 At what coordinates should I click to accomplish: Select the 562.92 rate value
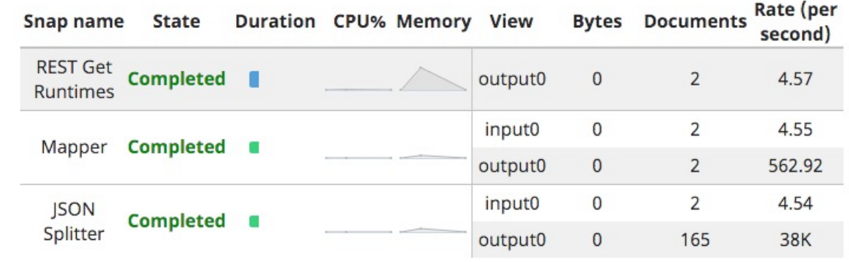[795, 166]
